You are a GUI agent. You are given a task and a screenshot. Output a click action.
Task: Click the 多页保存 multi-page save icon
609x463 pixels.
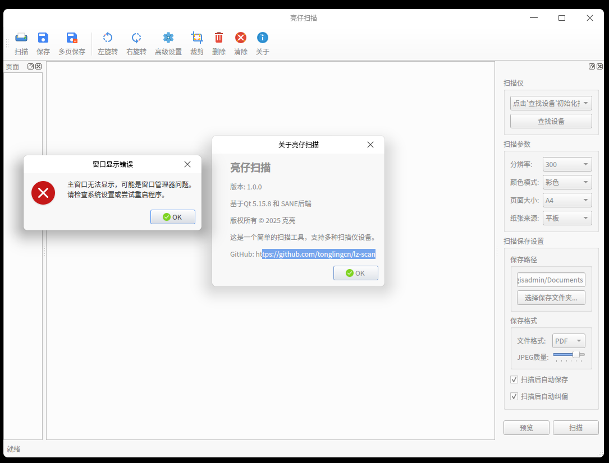pos(72,43)
